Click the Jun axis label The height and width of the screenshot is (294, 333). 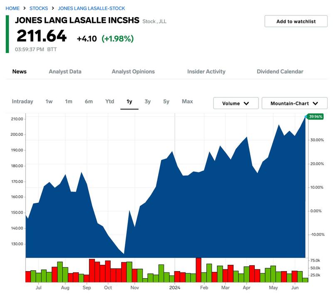click(x=295, y=288)
